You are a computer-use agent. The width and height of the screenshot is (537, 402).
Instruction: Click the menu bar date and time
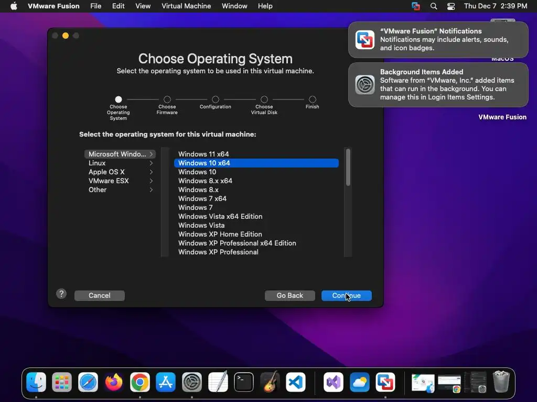pyautogui.click(x=496, y=6)
